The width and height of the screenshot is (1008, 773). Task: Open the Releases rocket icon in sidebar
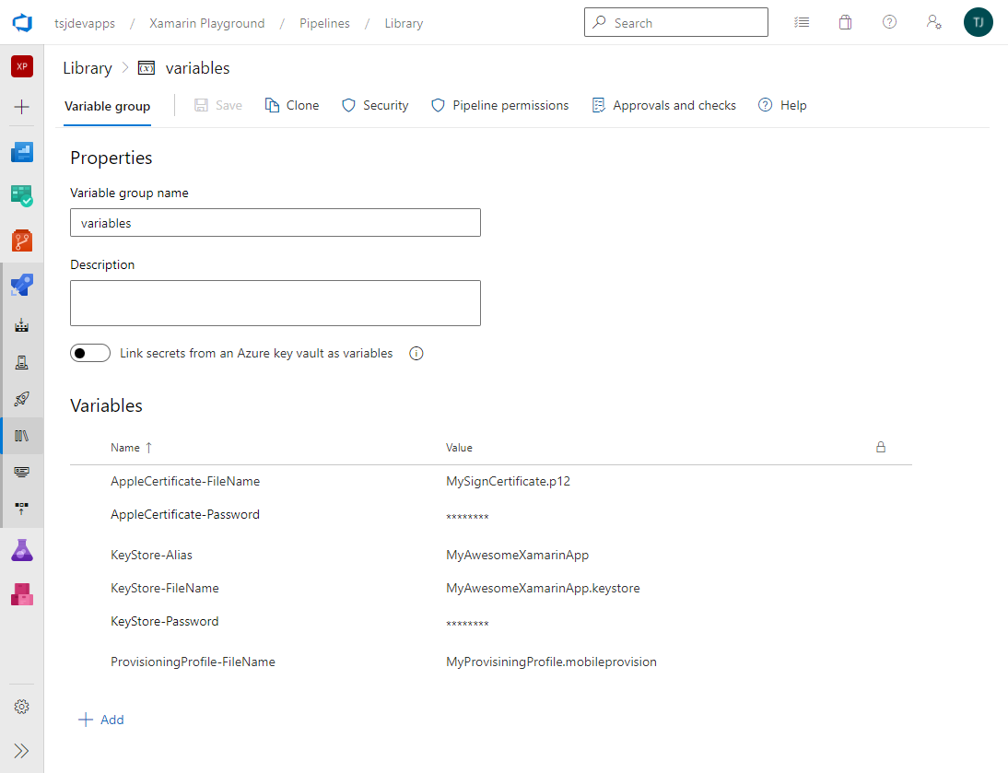tap(21, 399)
